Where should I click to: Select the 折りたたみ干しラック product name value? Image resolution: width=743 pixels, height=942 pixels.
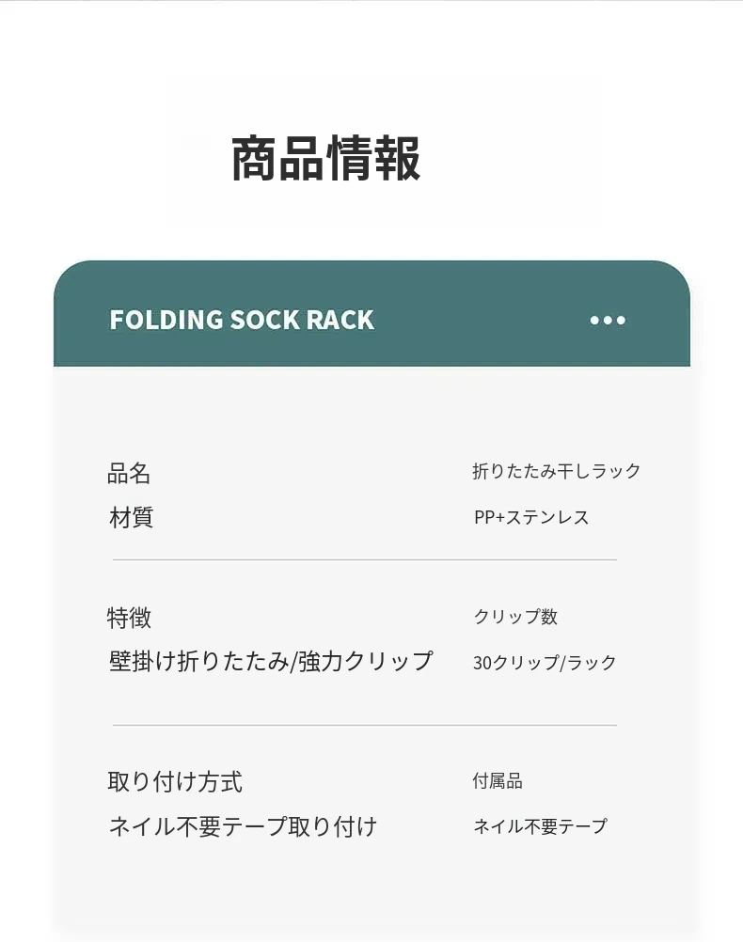click(x=556, y=471)
